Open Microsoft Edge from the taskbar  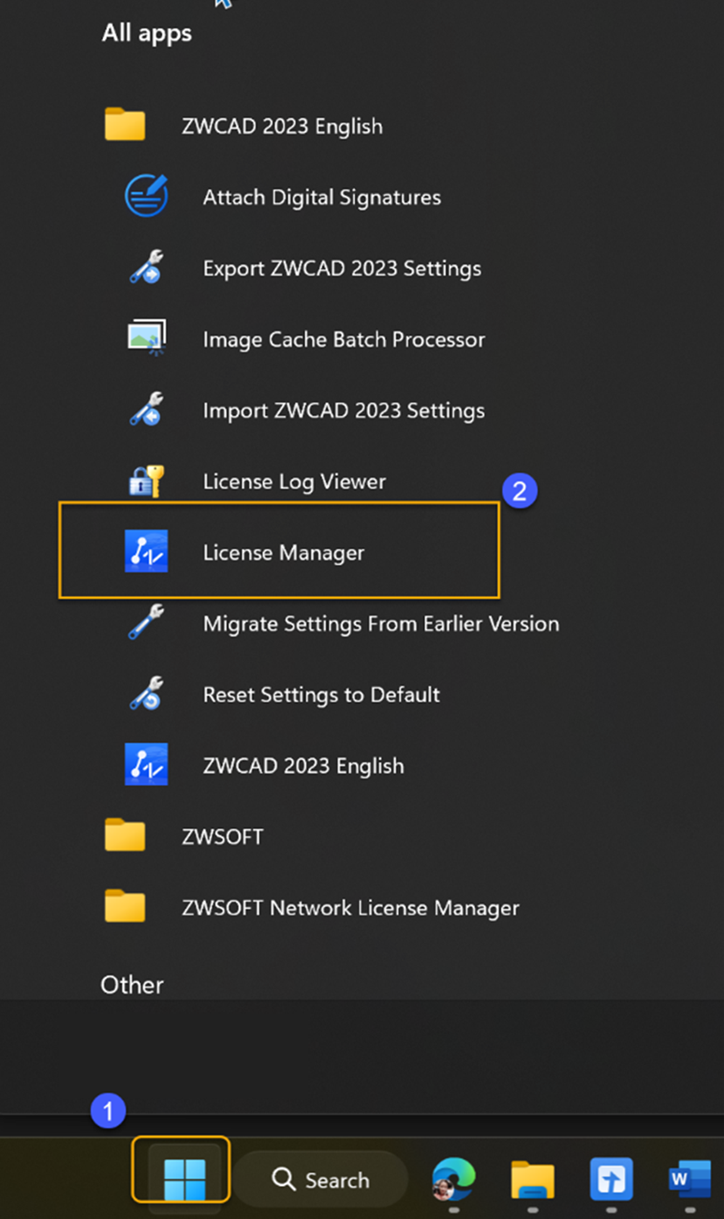point(453,1179)
